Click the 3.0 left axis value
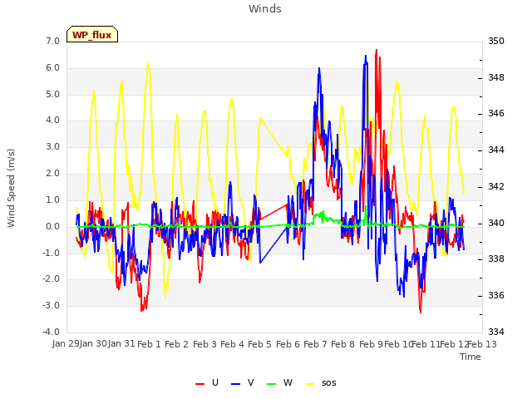This screenshot has width=532, height=399. point(52,147)
